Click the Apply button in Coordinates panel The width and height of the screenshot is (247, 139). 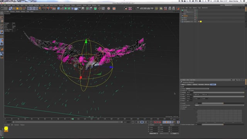tap(174, 134)
